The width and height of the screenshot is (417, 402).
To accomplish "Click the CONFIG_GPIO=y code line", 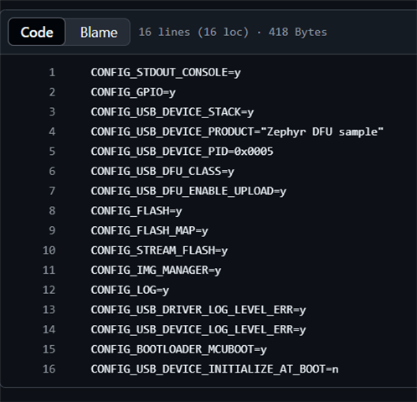I will click(x=133, y=92).
